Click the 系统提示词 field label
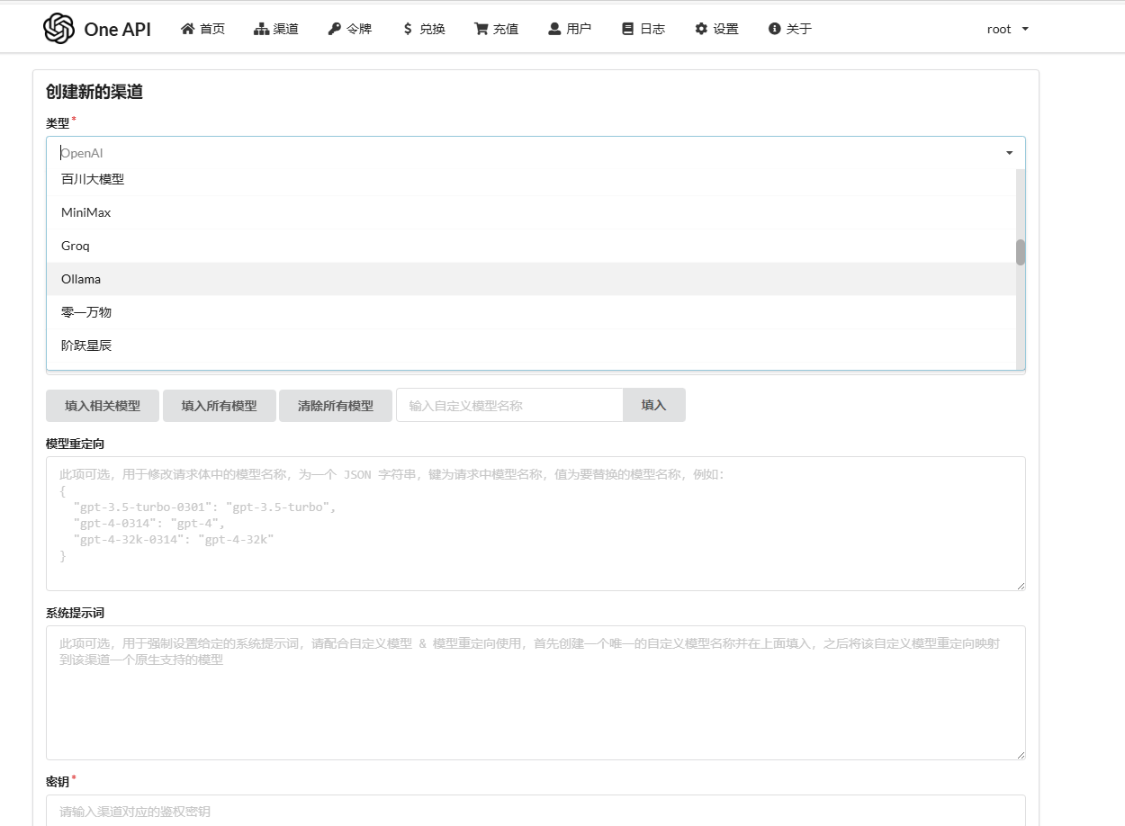Viewport: 1125px width, 826px height. [x=76, y=613]
